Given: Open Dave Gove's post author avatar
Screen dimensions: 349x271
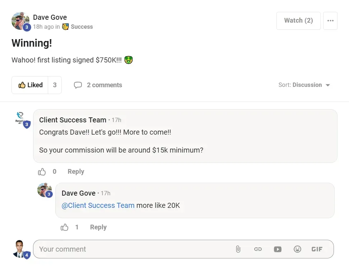Looking at the screenshot, I should click(20, 21).
